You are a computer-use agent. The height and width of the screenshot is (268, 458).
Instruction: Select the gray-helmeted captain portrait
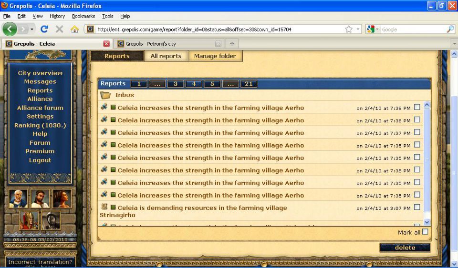(51, 220)
